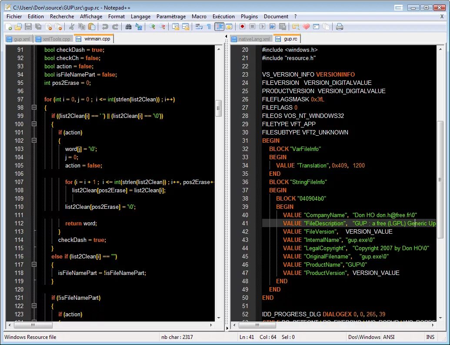
Task: Close the current document using toolbar icon
Action: pyautogui.click(x=49, y=27)
